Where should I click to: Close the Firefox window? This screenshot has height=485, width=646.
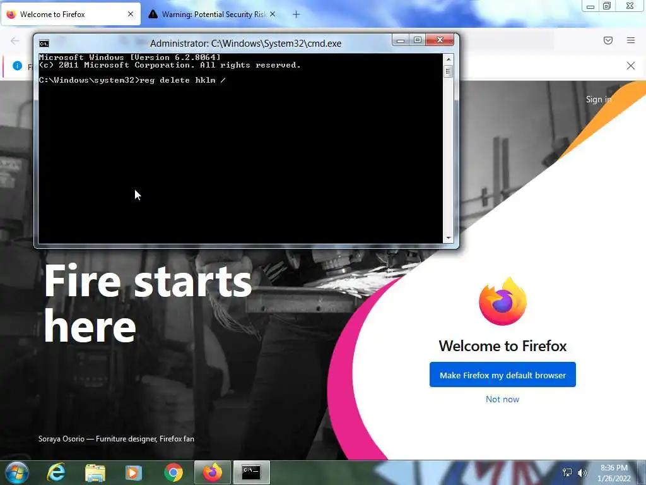(630, 6)
